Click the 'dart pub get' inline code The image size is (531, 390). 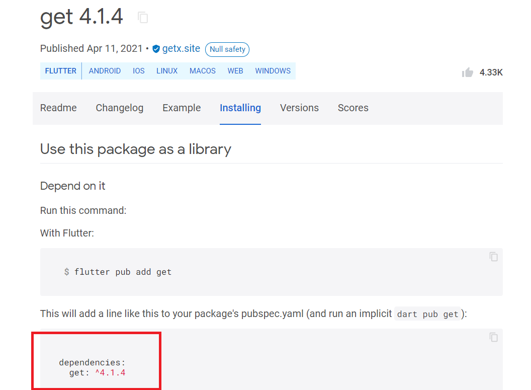[427, 314]
